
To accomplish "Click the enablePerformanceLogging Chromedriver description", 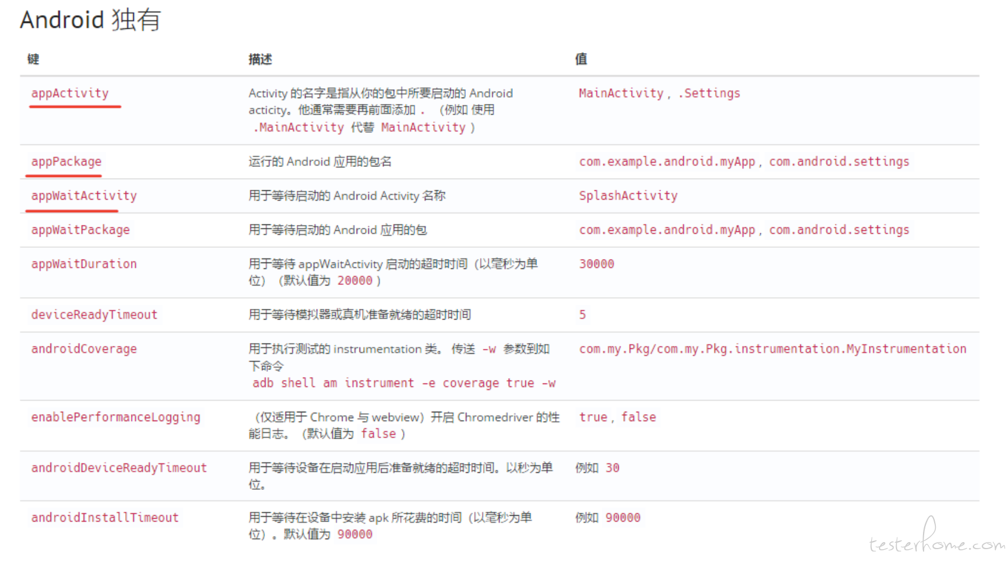I will pos(404,425).
